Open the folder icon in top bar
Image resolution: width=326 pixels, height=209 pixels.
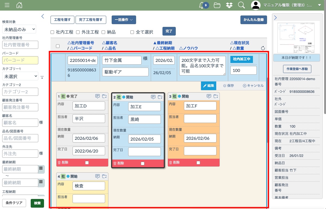(x=217, y=5)
